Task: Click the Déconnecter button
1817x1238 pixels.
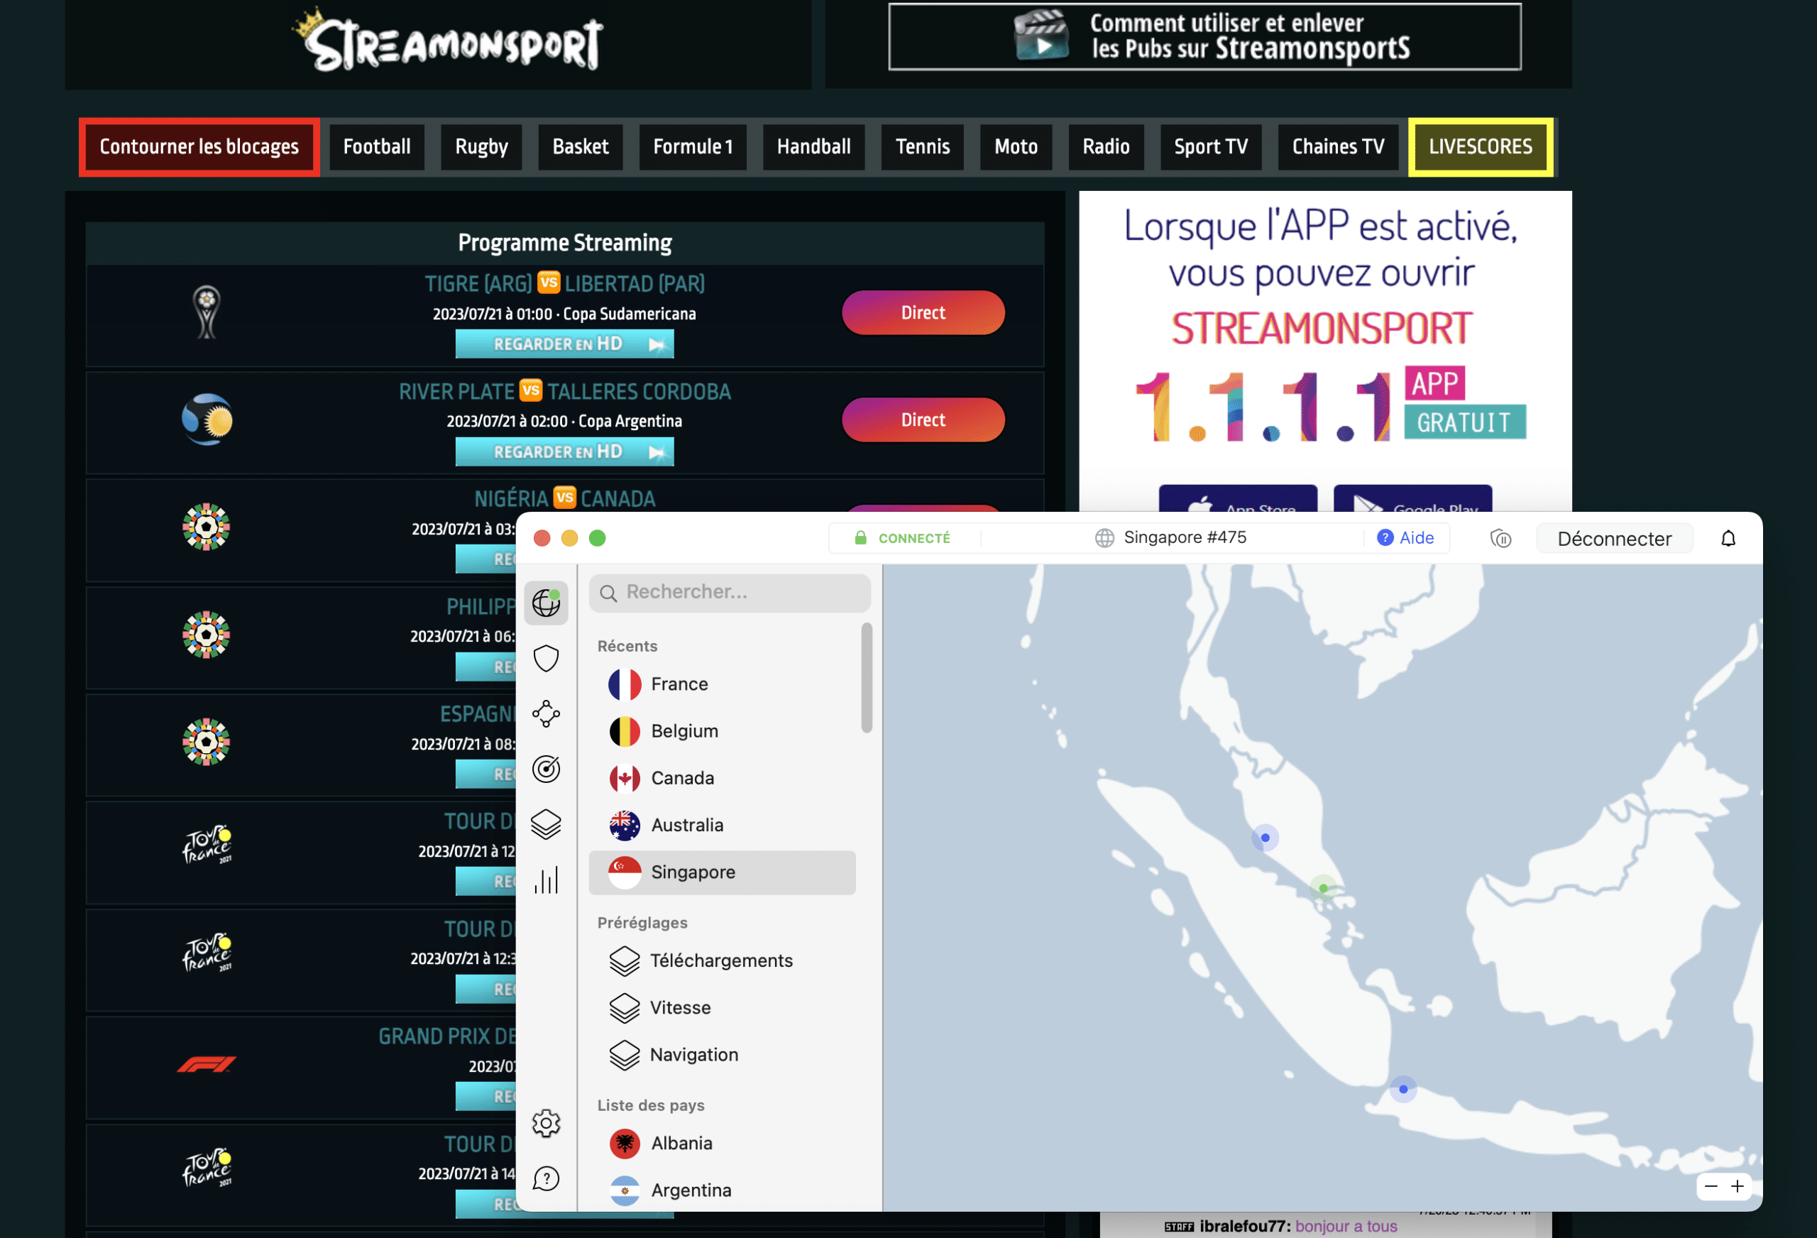Action: (1614, 538)
